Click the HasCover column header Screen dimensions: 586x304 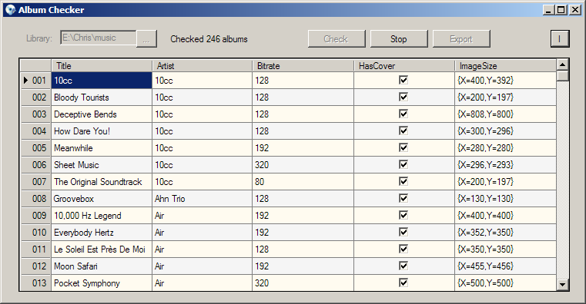pos(404,66)
